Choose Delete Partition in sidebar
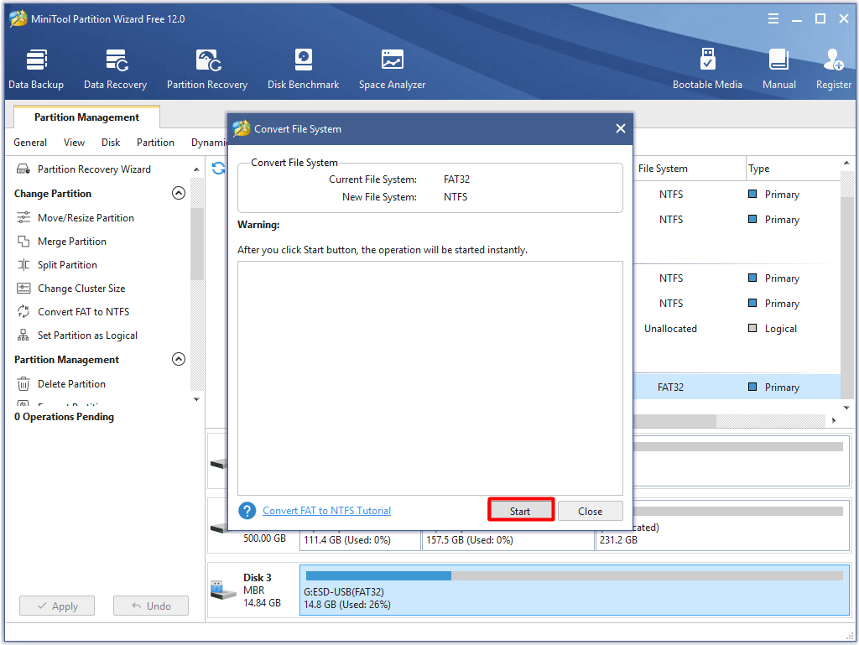The width and height of the screenshot is (859, 645). click(x=72, y=384)
